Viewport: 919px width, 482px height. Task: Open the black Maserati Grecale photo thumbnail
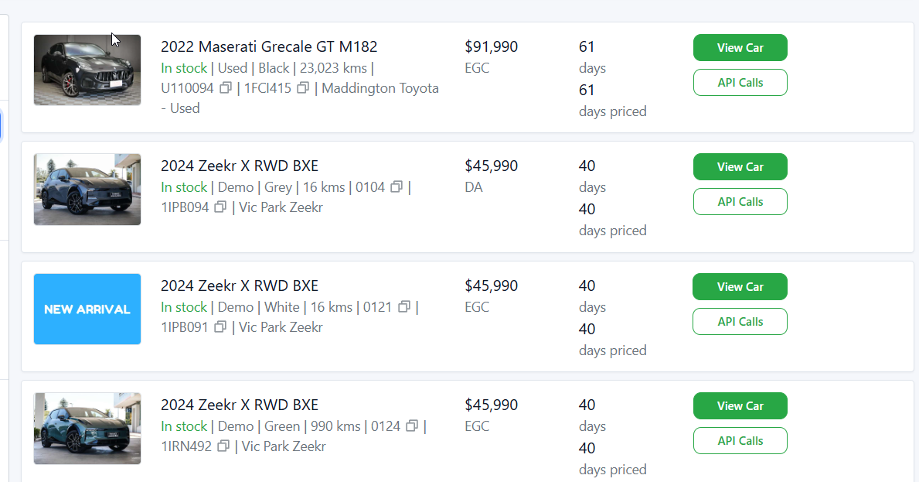click(87, 70)
